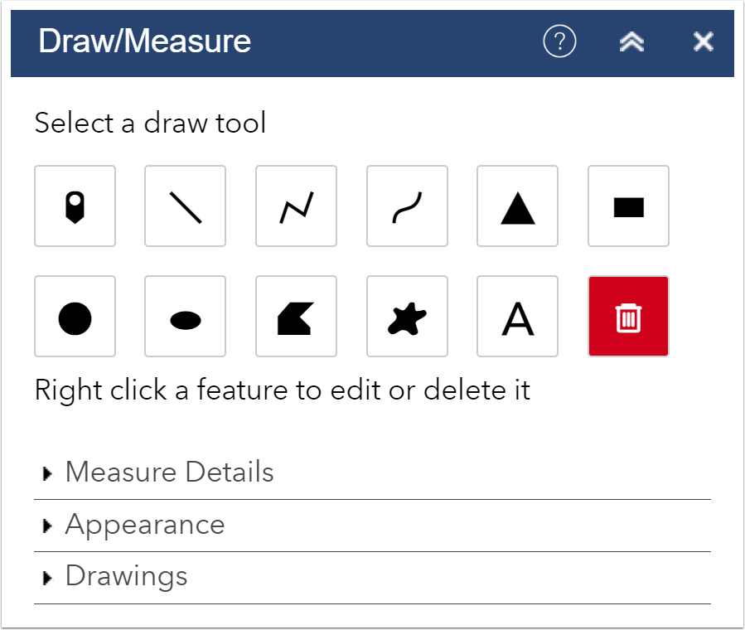Select the ellipse draw tool
Viewport: 745px width, 630px height.
[186, 316]
